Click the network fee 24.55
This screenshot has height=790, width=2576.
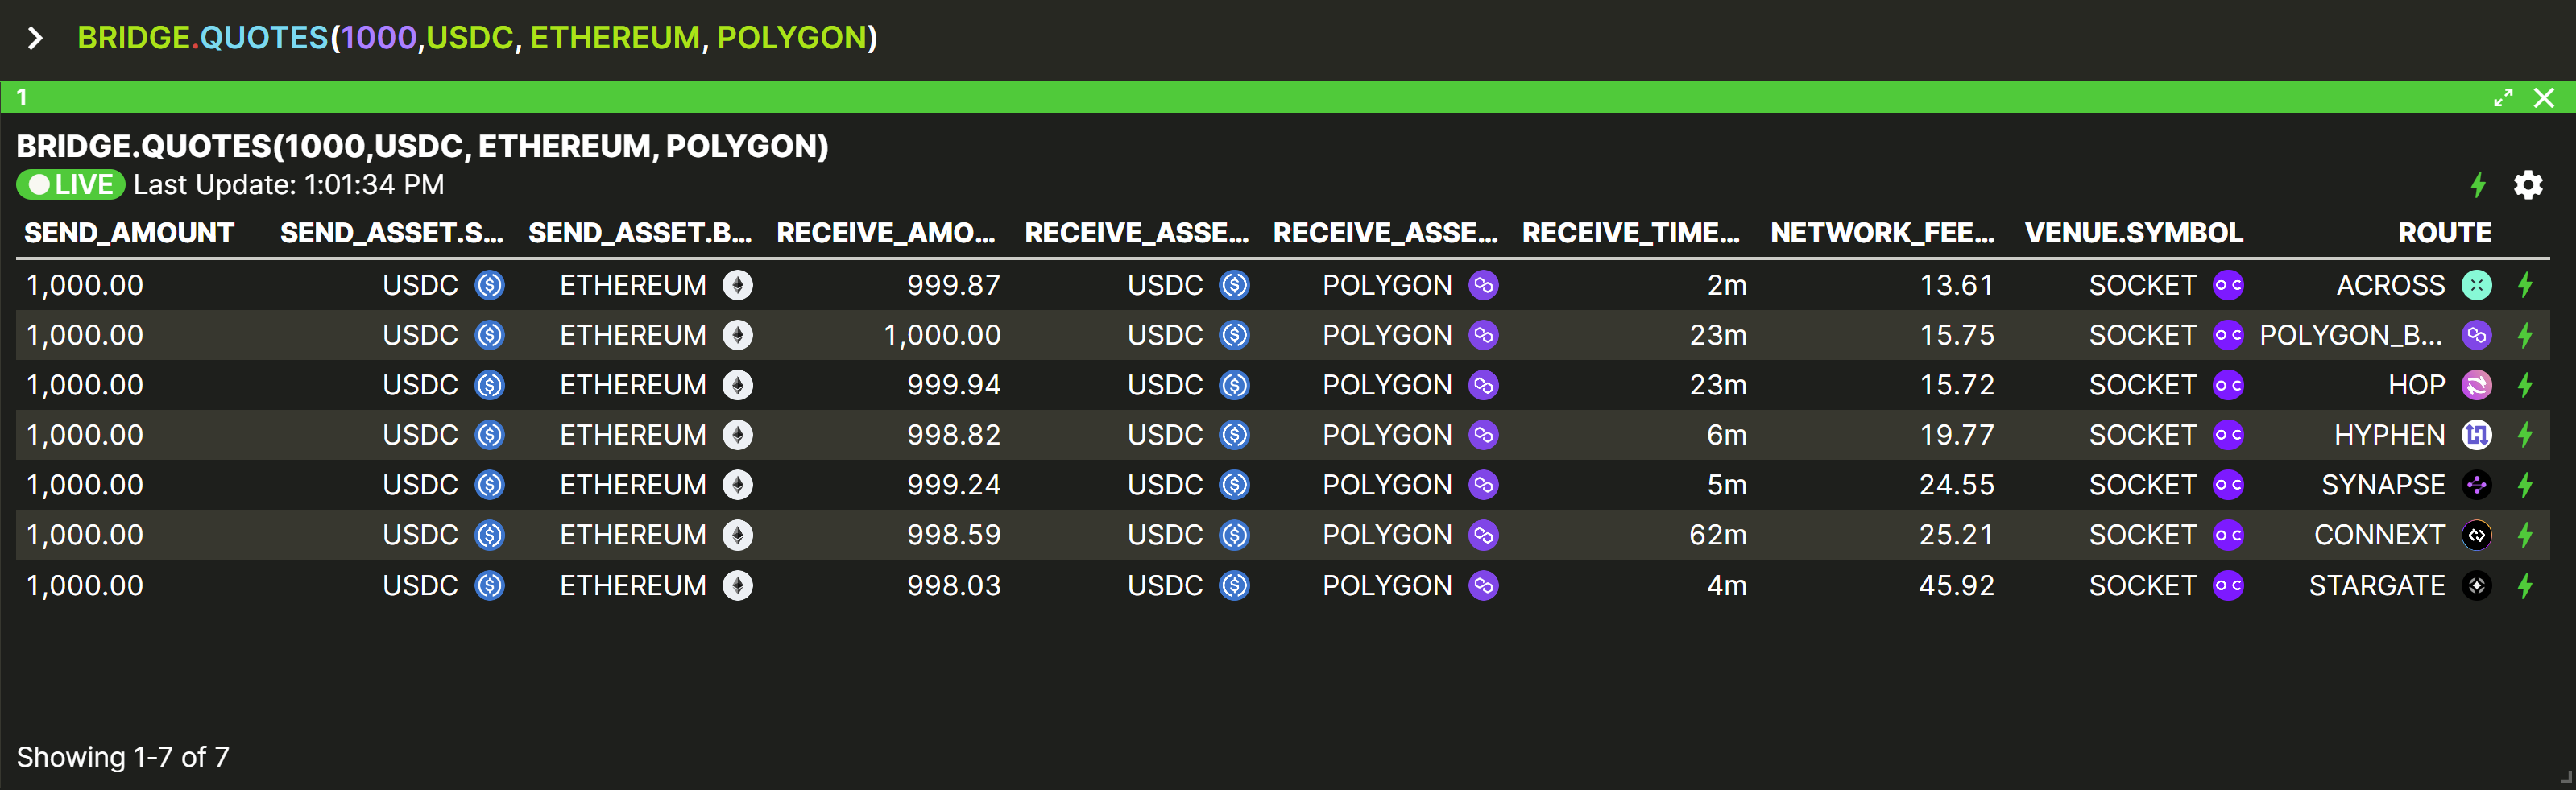pos(1957,485)
